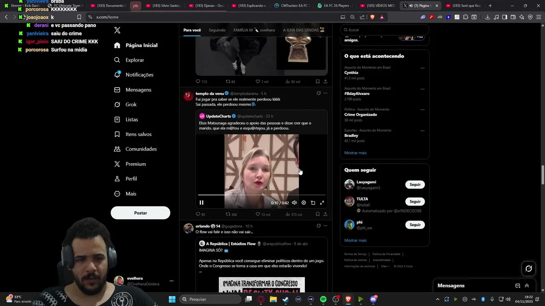Expand the Mais menu in the sidebar
Screen dimensions: 545x306
point(125,194)
